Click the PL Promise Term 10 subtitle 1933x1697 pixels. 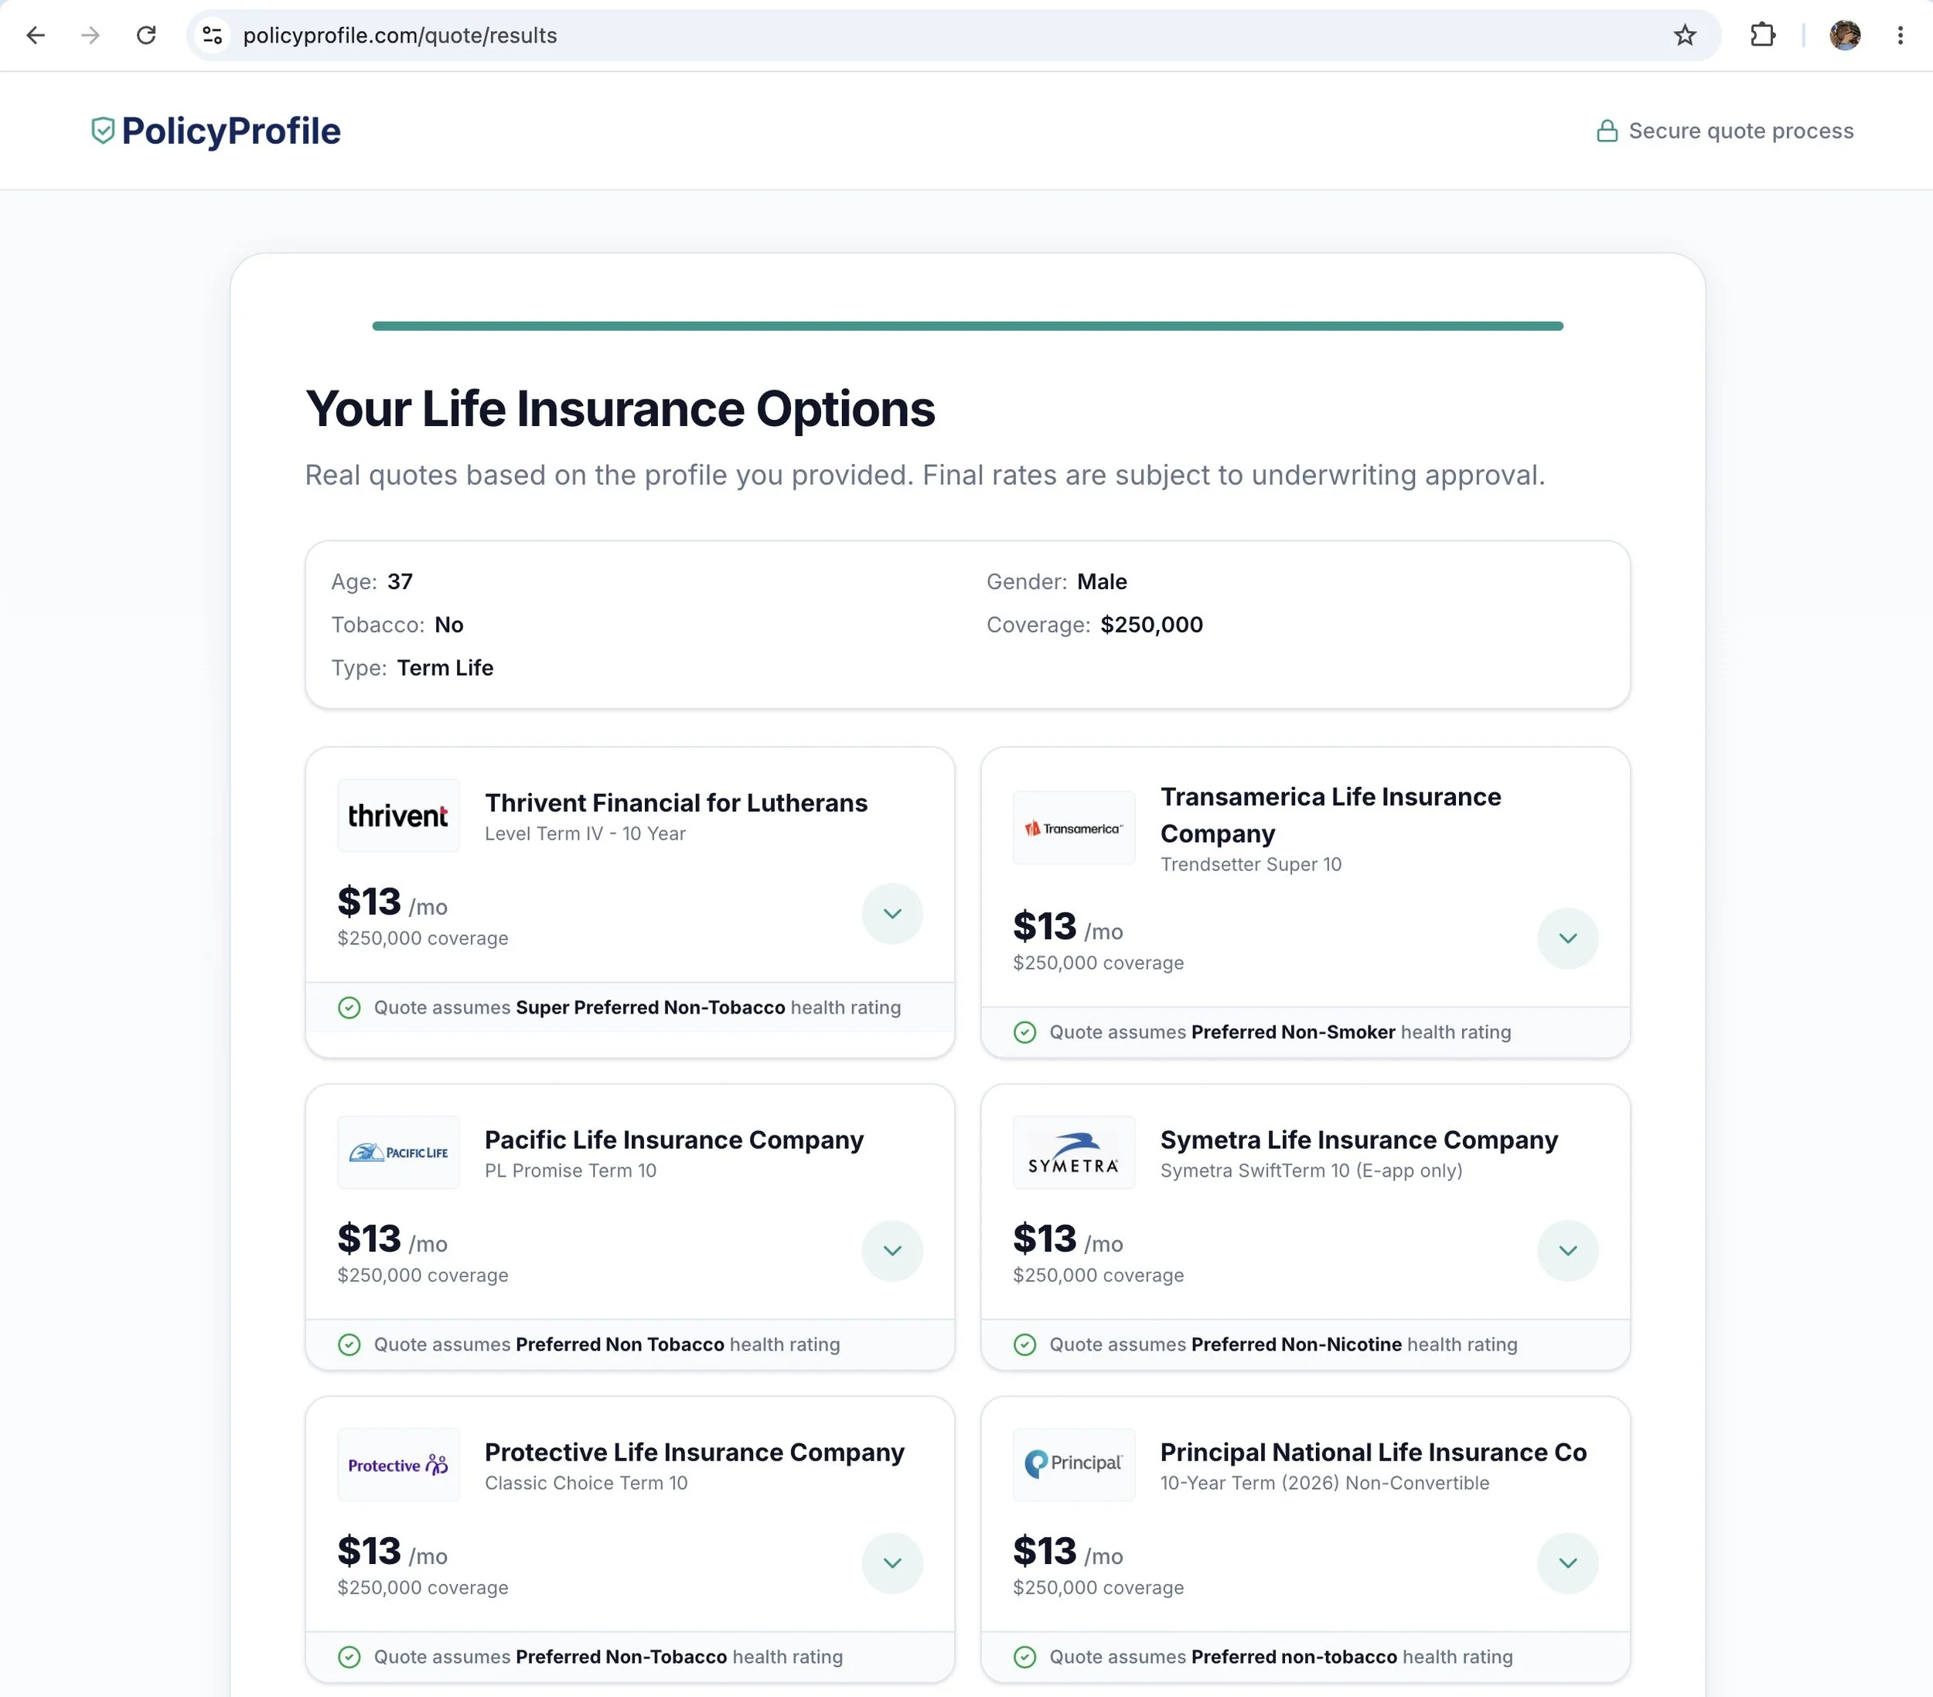(x=571, y=1171)
